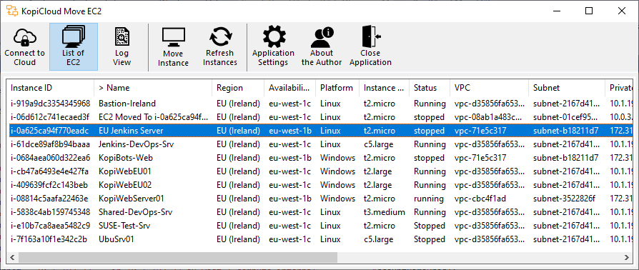Sort by Region column header
The image size is (639, 270).
click(238, 88)
